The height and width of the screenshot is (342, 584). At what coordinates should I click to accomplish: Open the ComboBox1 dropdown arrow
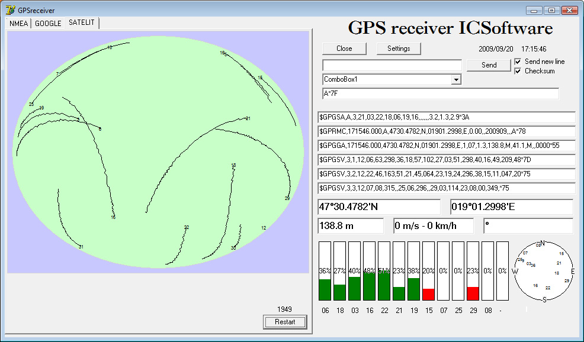coord(456,79)
